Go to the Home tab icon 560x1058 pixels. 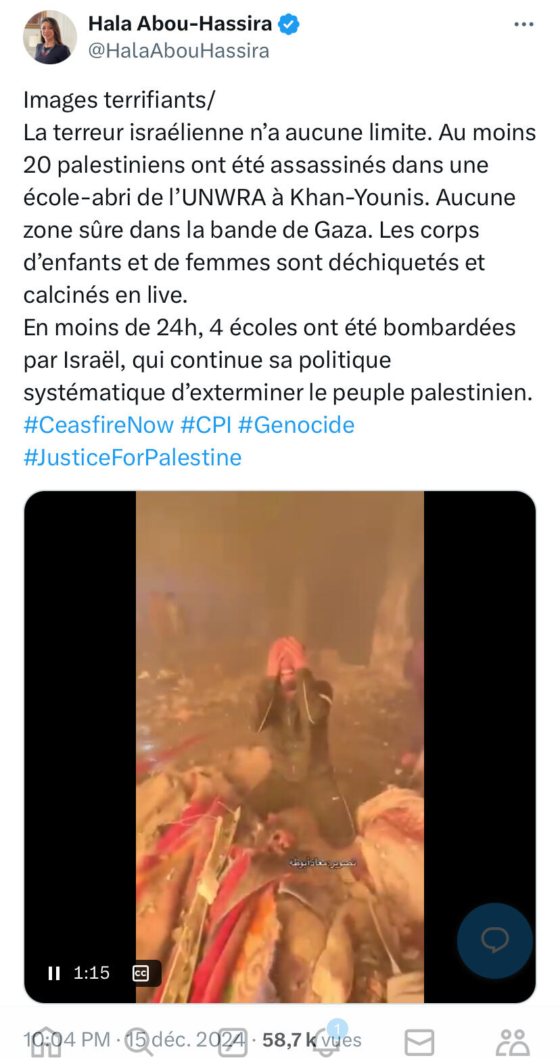tap(47, 1042)
